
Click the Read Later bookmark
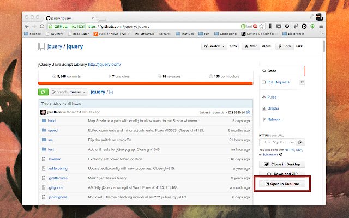(x=79, y=34)
